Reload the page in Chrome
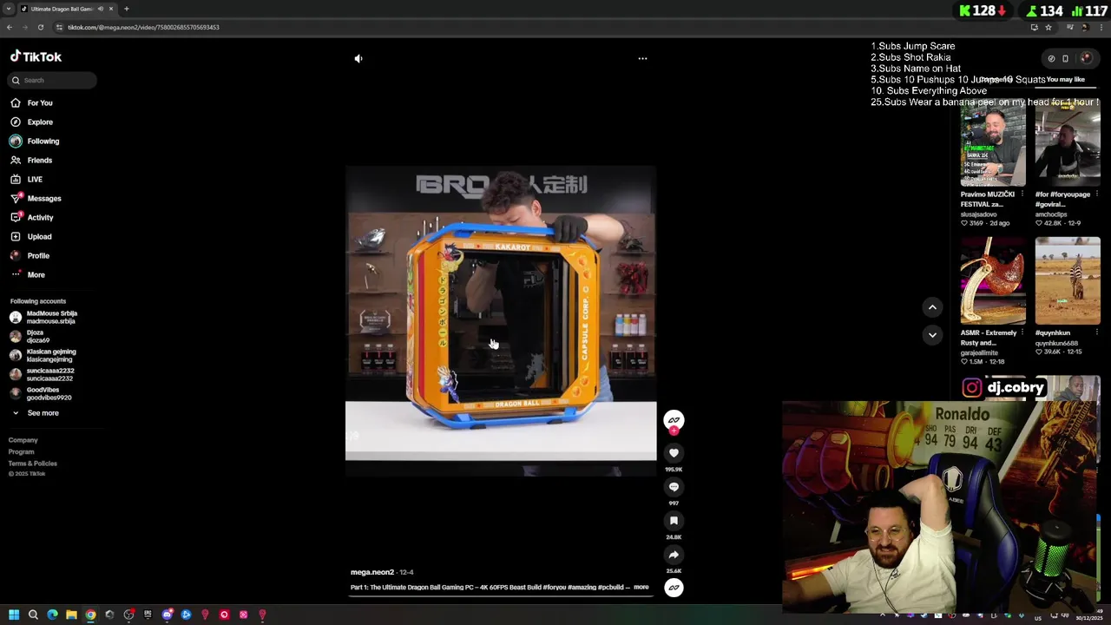 click(40, 27)
